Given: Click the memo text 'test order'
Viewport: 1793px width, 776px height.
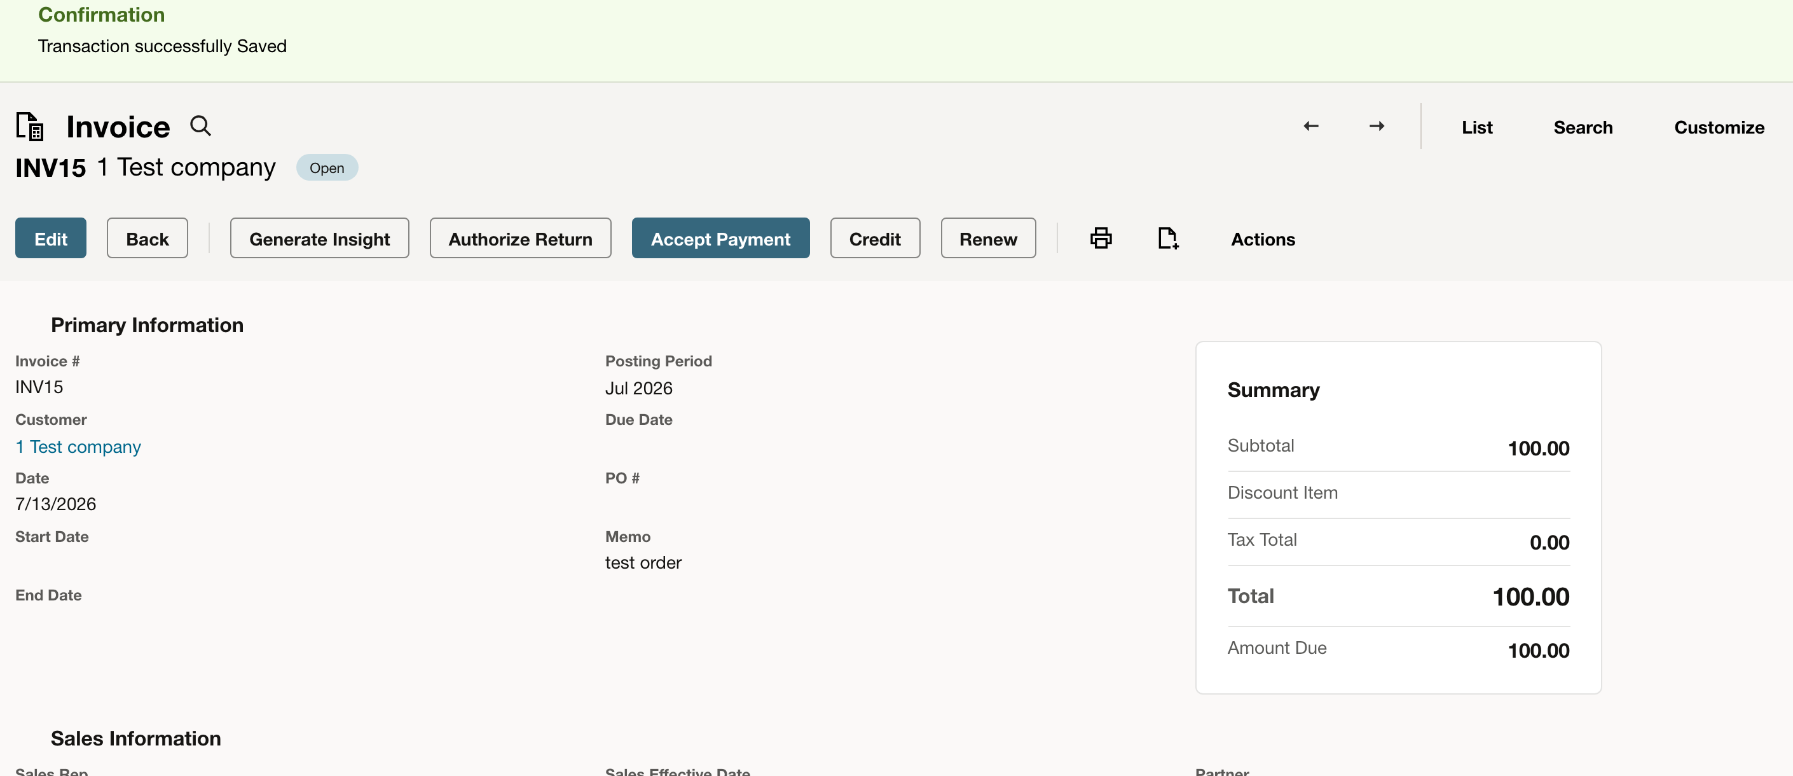Looking at the screenshot, I should [x=642, y=562].
